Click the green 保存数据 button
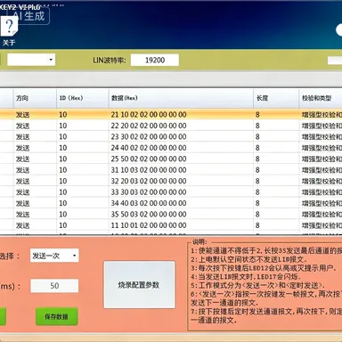Viewport: 342px width, 342px height. coord(56,316)
